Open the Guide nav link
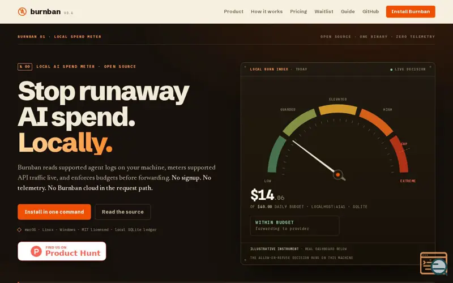 (x=348, y=11)
